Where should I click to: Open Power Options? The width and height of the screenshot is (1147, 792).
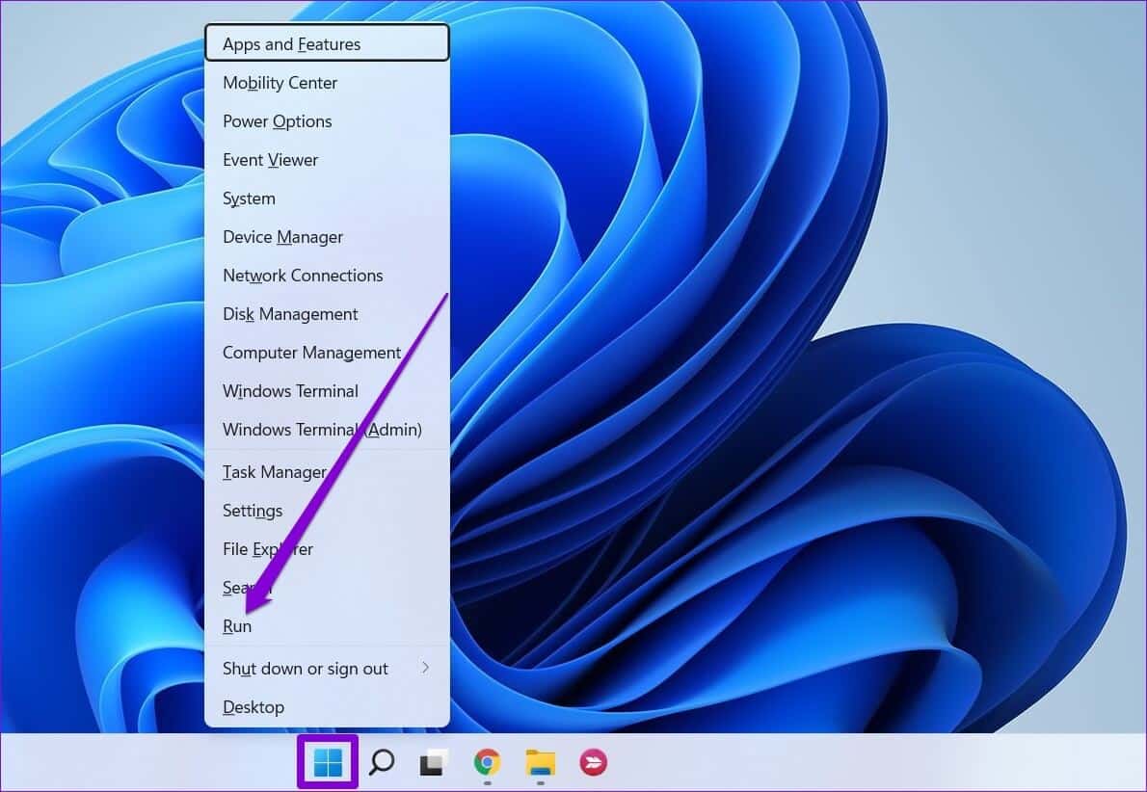click(x=277, y=121)
